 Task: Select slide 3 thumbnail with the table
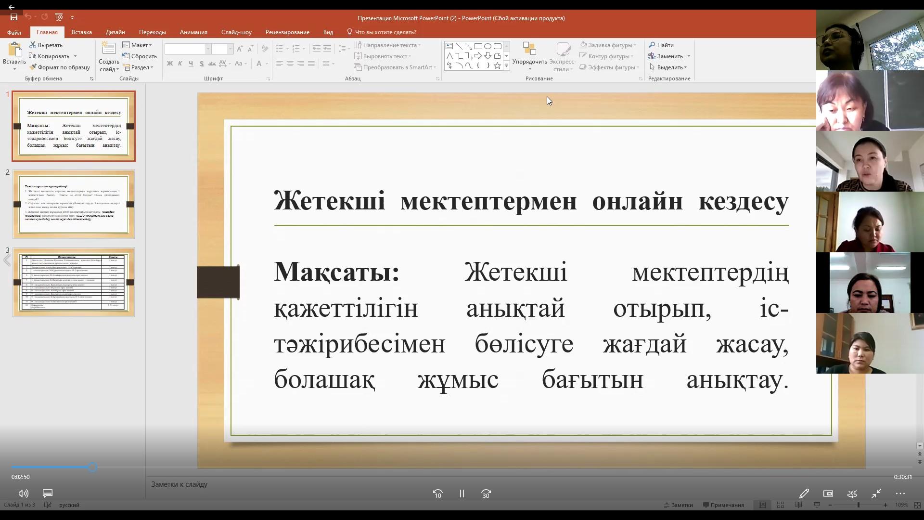(74, 282)
